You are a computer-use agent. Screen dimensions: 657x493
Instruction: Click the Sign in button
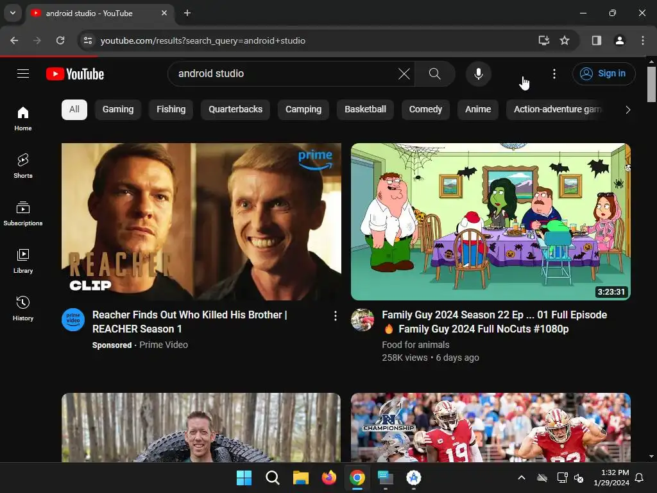tap(603, 74)
